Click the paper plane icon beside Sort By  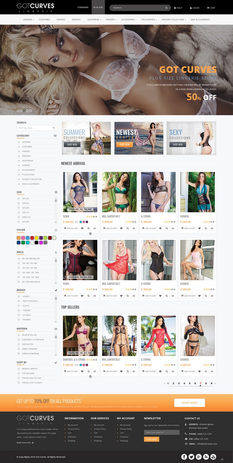pos(56,362)
